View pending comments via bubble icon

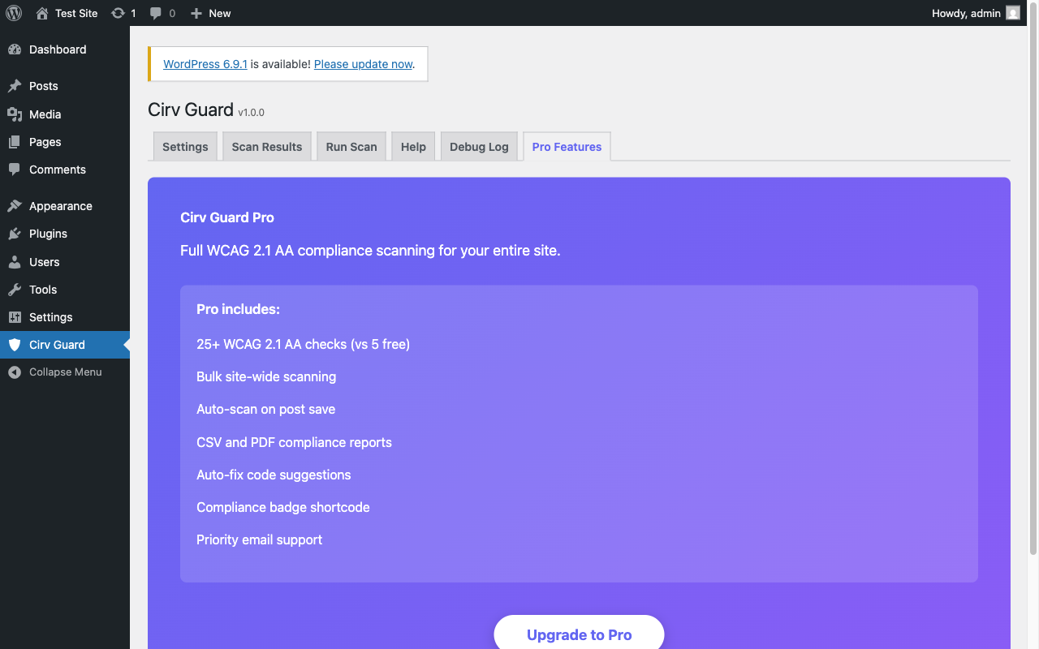tap(154, 13)
